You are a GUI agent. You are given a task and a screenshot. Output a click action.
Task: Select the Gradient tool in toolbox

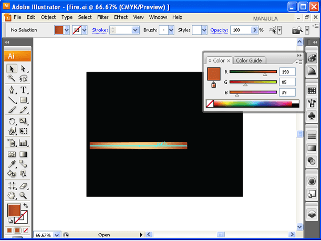coord(23,154)
